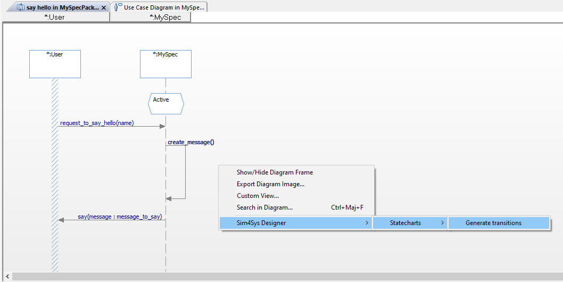Click the create_message() return arrowhead

[169, 198]
